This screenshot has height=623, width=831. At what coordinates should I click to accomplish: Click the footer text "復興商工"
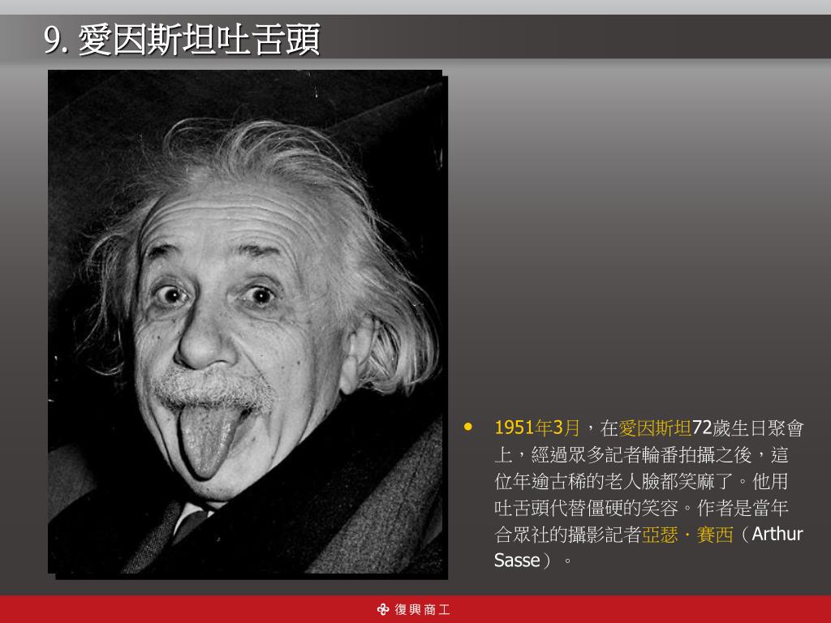[422, 609]
